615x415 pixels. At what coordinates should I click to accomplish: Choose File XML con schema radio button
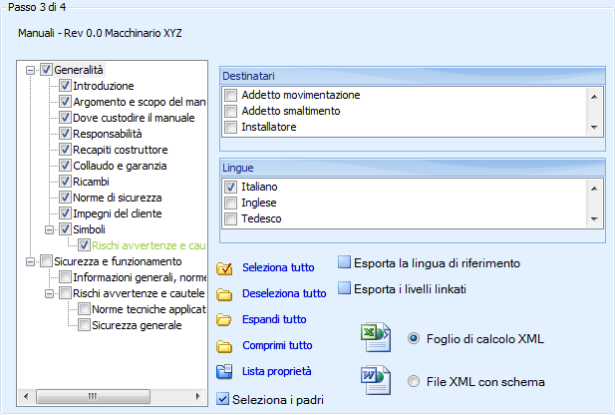414,381
